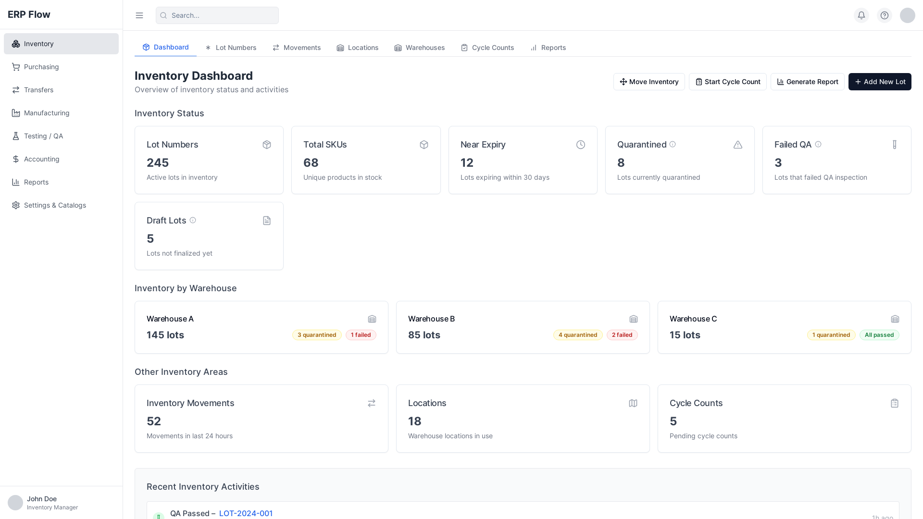923x519 pixels.
Task: Click the ERP Flow logo text
Action: pos(29,14)
